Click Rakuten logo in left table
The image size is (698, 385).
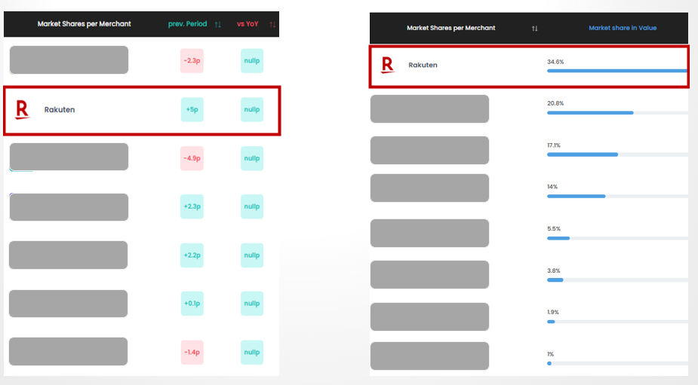pyautogui.click(x=22, y=110)
